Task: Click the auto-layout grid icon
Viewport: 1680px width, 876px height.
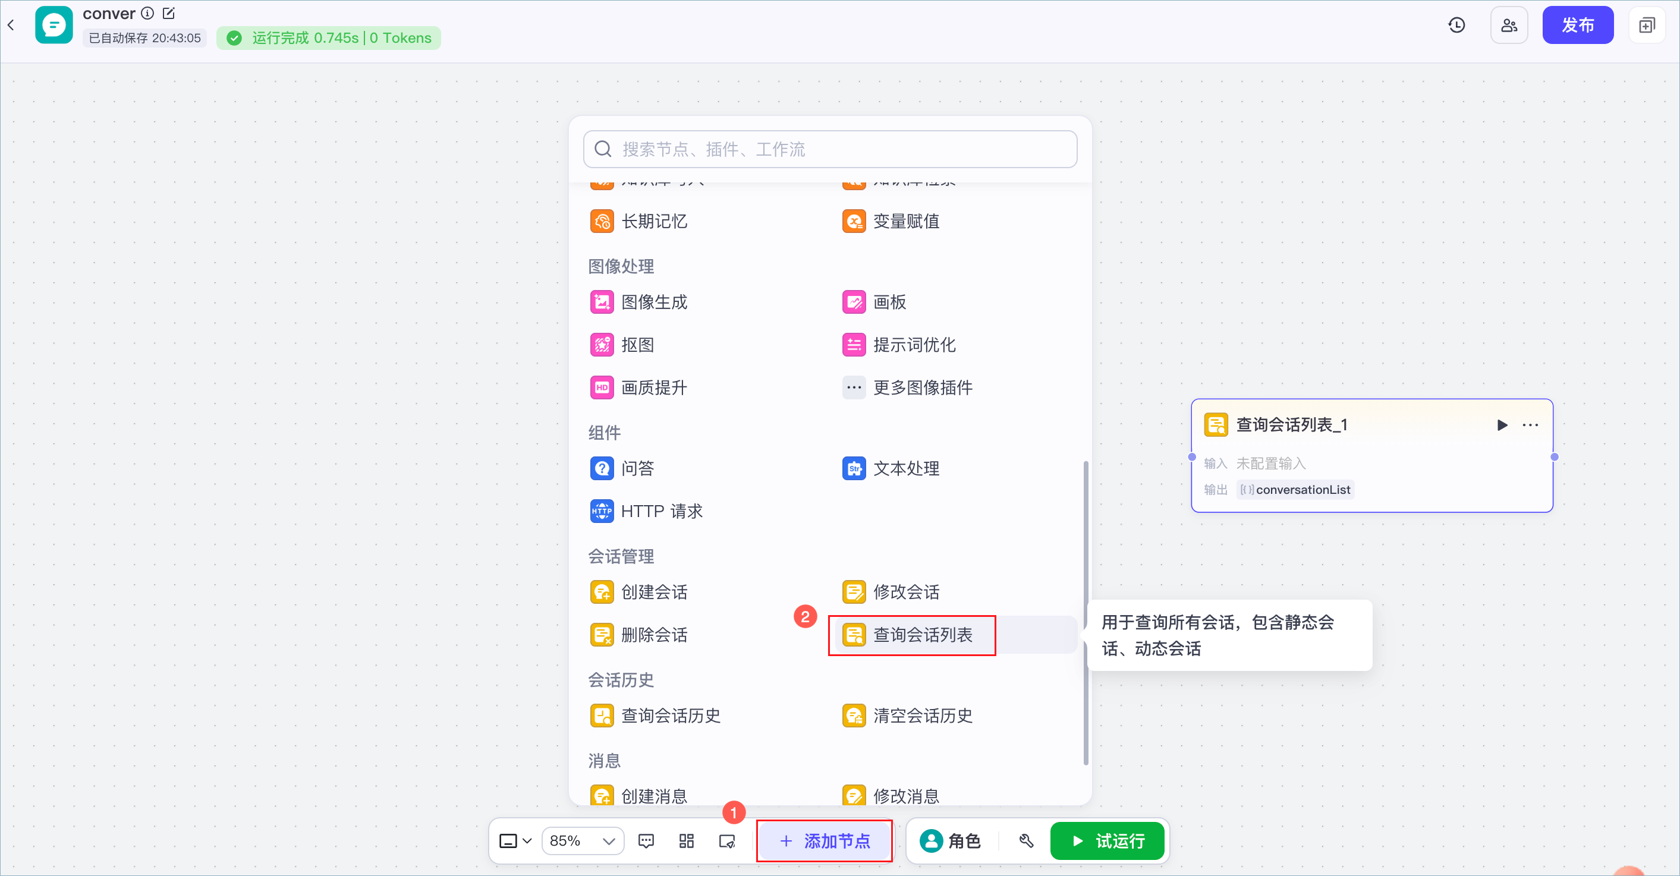Action: [x=686, y=841]
